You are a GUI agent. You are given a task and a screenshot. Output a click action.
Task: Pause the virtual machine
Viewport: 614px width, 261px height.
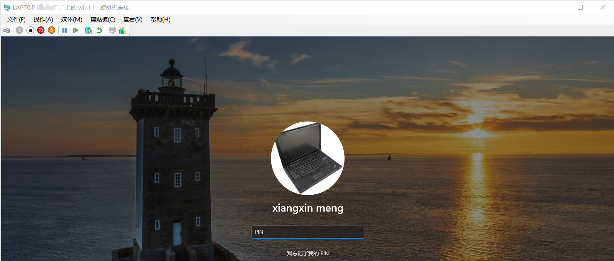point(65,30)
